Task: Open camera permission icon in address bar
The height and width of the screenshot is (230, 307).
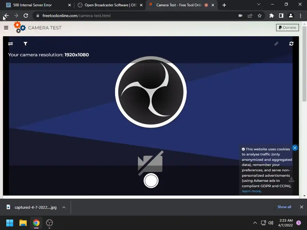Action: [x=240, y=16]
